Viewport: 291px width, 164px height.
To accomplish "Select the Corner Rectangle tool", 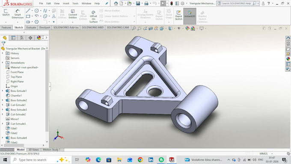I will (x=28, y=16).
